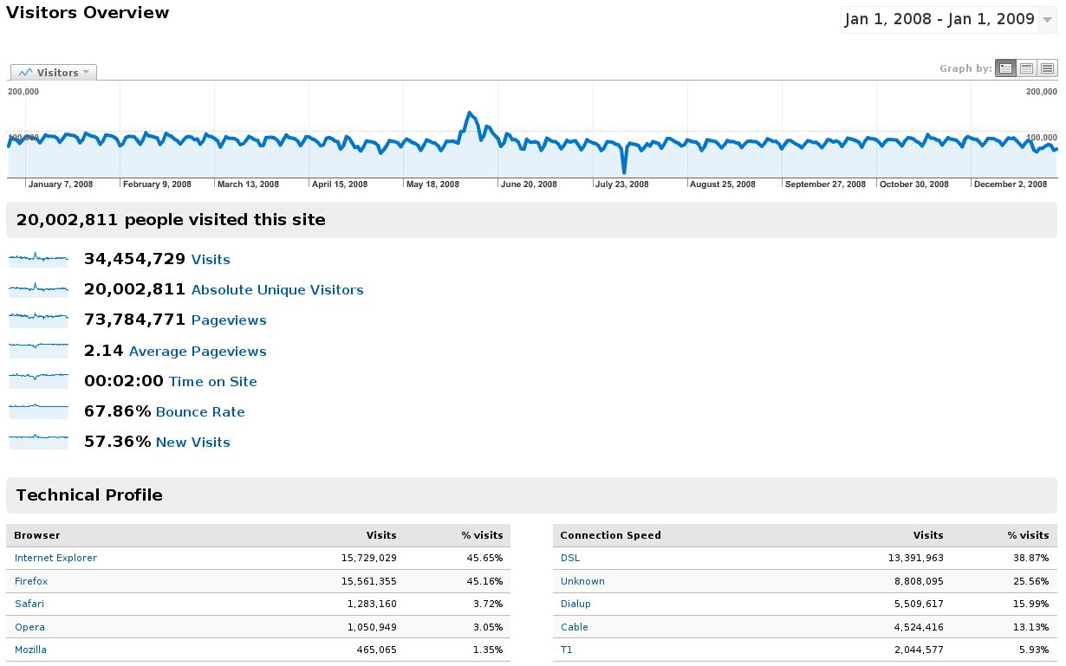Click the Time on Site sparkline thumbnail
The width and height of the screenshot is (1066, 666).
[x=38, y=381]
